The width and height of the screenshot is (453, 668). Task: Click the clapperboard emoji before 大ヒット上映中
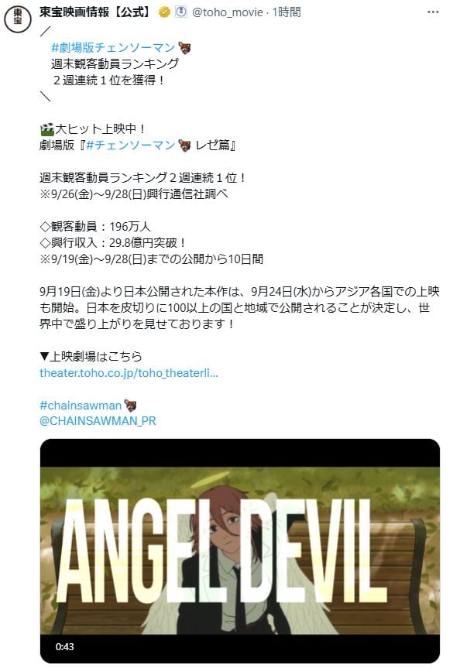[x=47, y=129]
